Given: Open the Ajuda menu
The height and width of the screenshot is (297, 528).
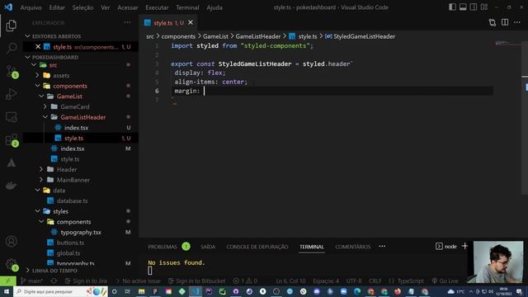Looking at the screenshot, I should click(x=214, y=7).
